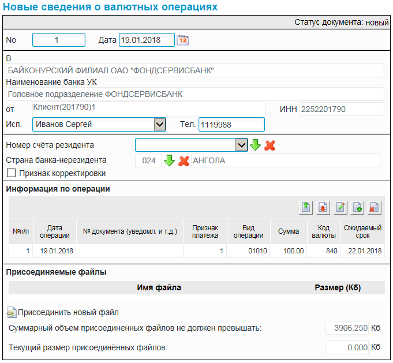Click the document number No field
393x363 pixels.
pos(58,40)
